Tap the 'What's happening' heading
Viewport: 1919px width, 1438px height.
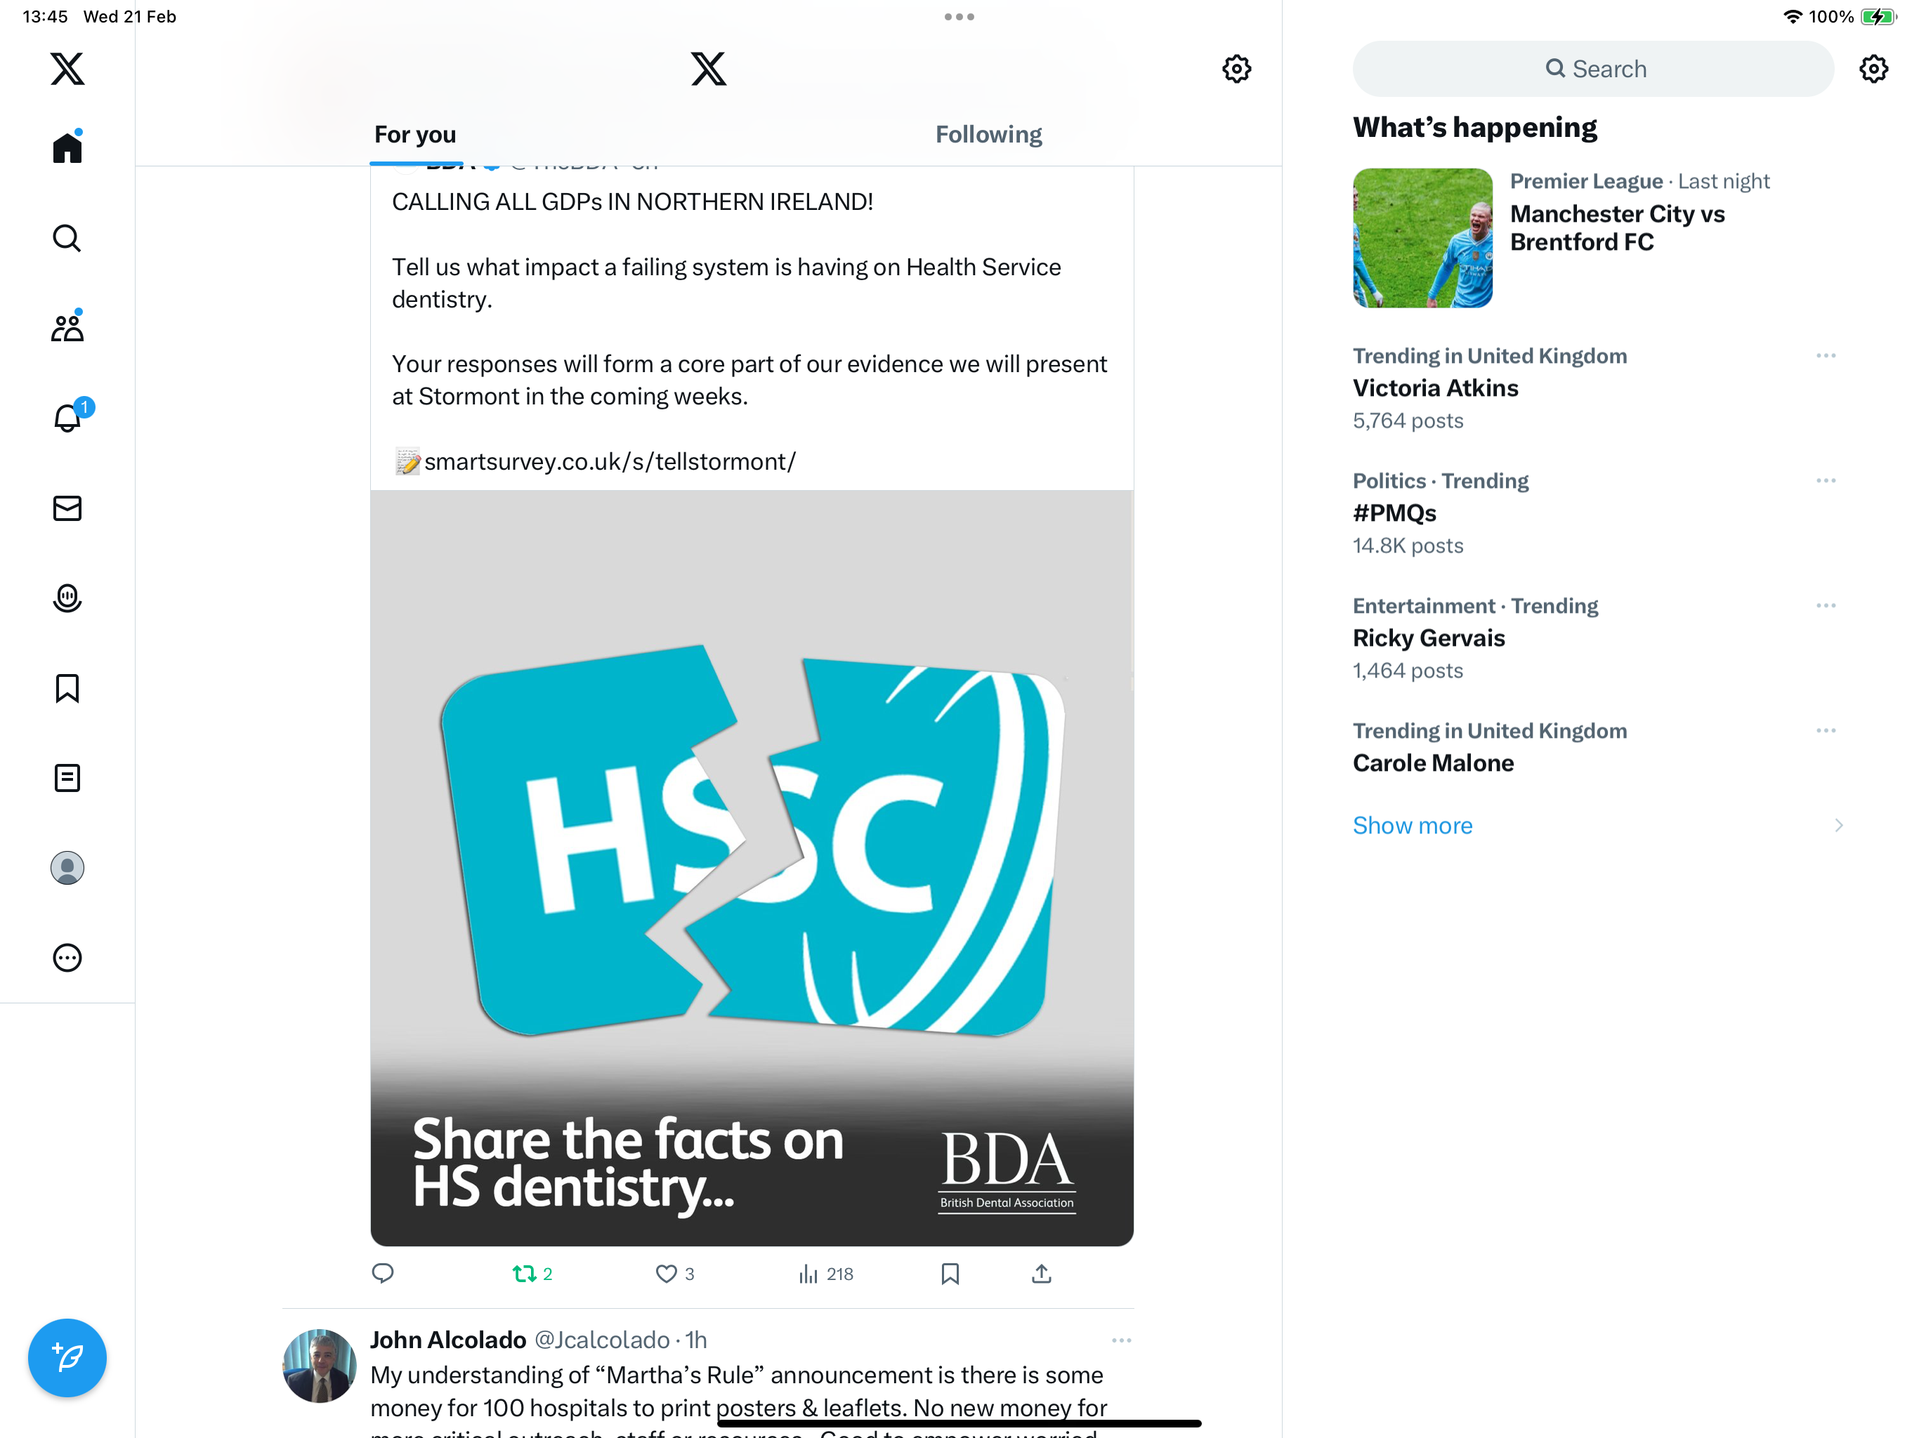coord(1474,128)
